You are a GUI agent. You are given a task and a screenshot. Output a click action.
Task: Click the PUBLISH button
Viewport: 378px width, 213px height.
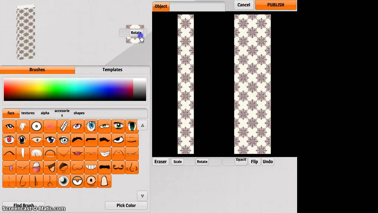click(276, 5)
